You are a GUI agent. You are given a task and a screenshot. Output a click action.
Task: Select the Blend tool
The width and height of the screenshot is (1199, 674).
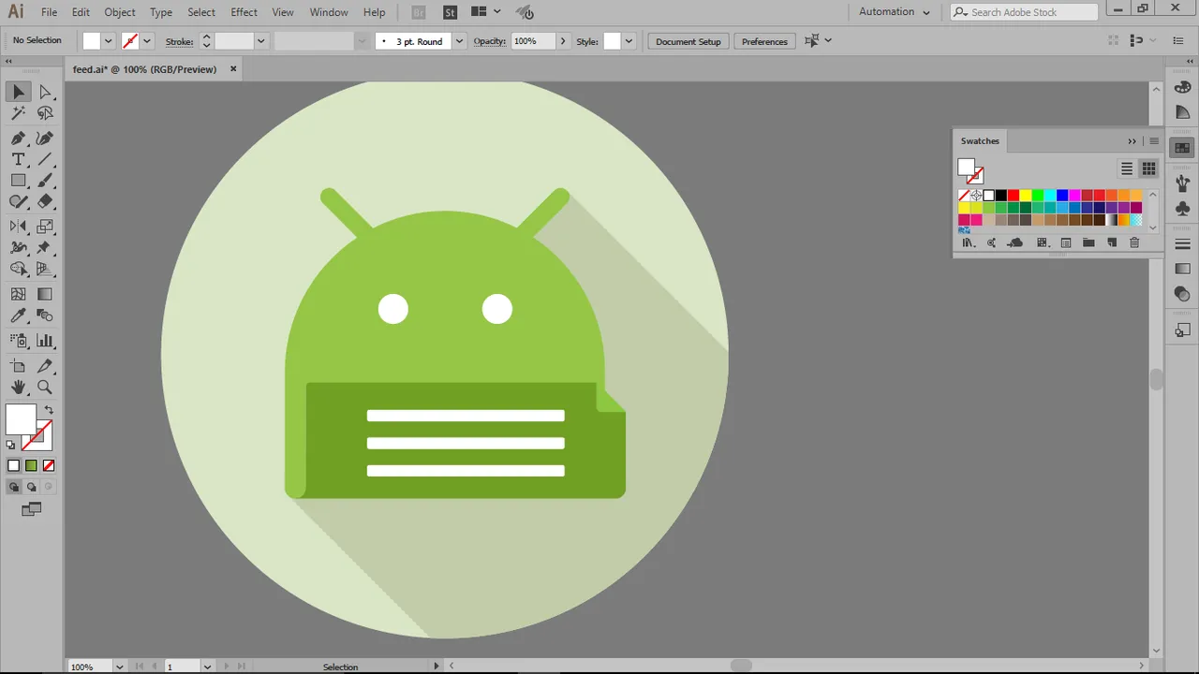(45, 316)
